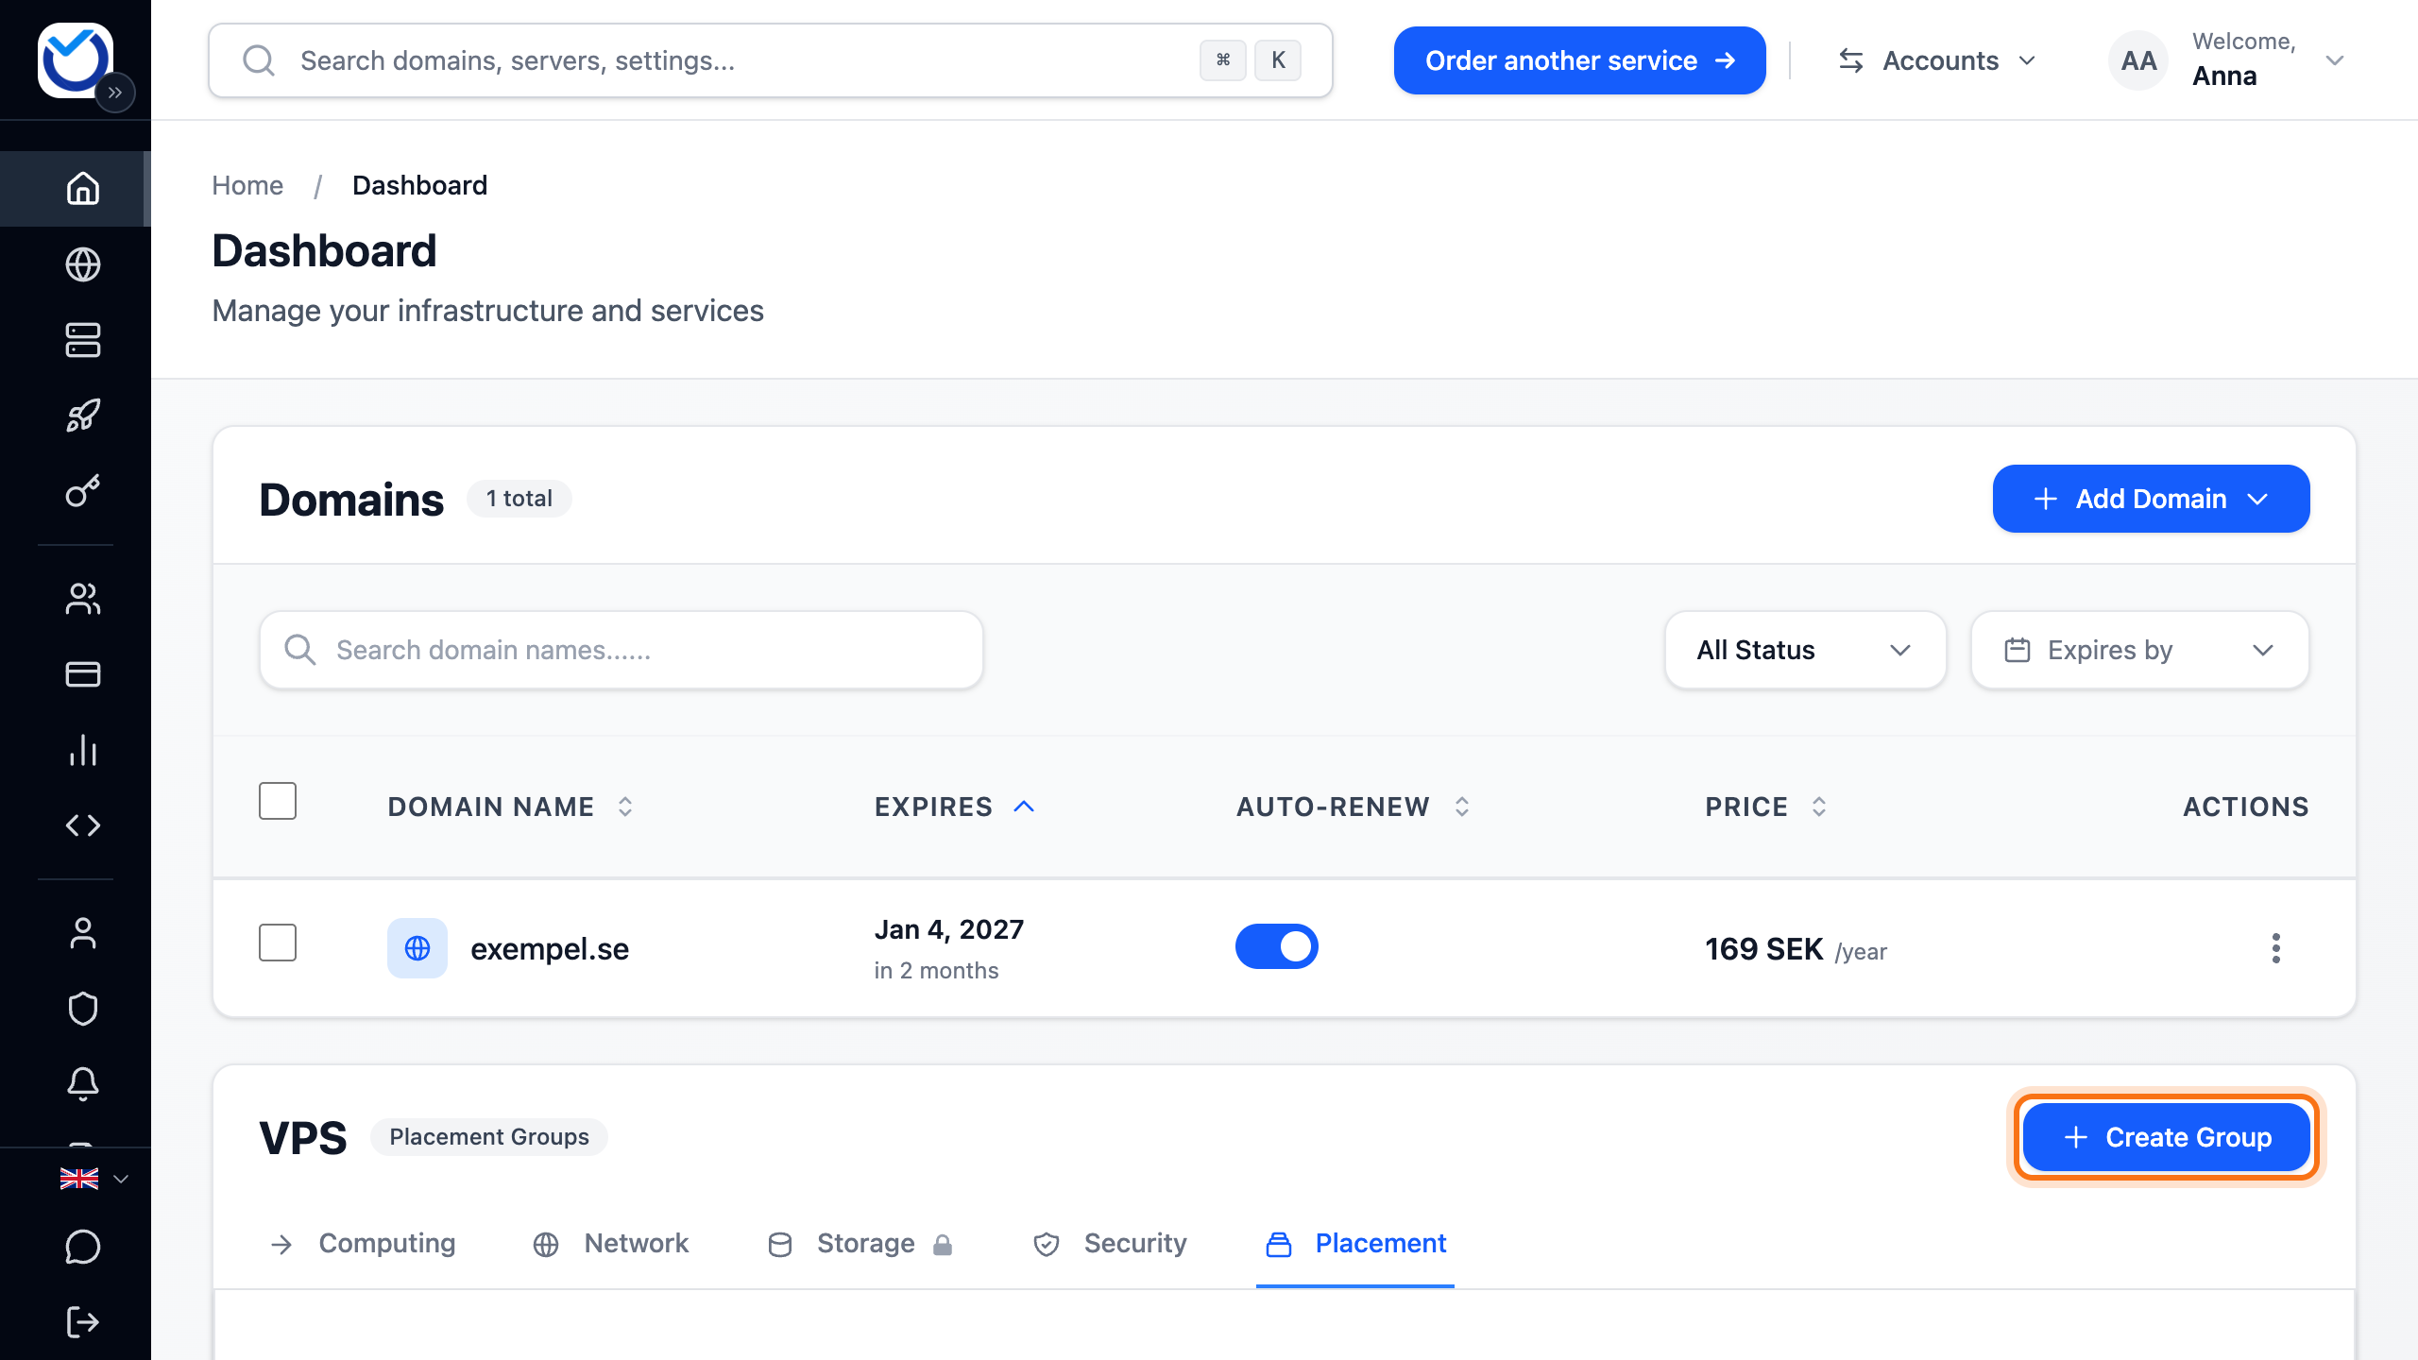Image resolution: width=2418 pixels, height=1360 pixels.
Task: Switch to the Computing tab
Action: click(363, 1243)
